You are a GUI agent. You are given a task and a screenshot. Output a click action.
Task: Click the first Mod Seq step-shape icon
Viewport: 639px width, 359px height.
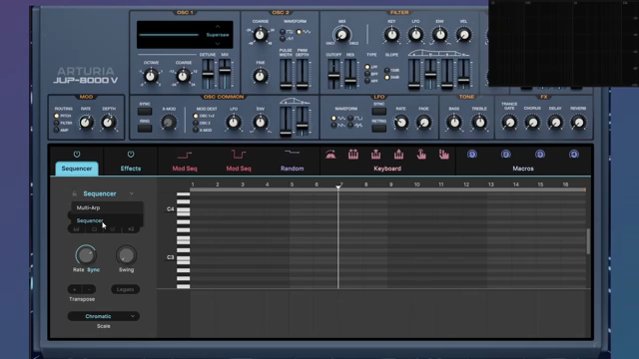tap(184, 155)
